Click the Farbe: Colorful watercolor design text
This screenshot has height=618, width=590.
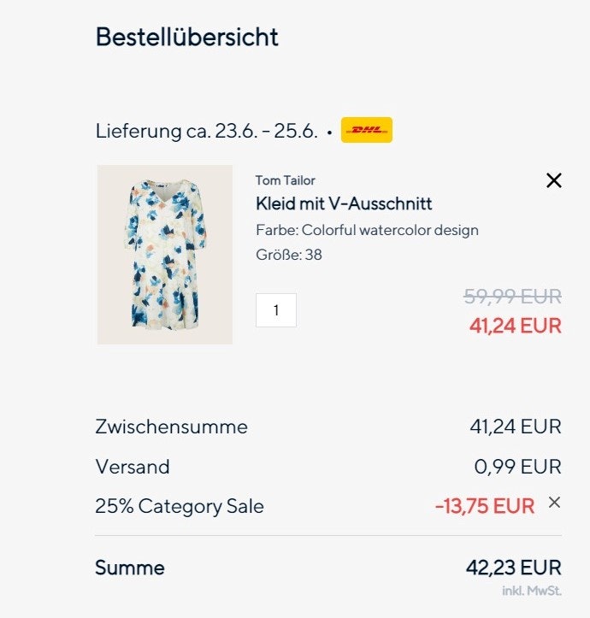tap(367, 230)
